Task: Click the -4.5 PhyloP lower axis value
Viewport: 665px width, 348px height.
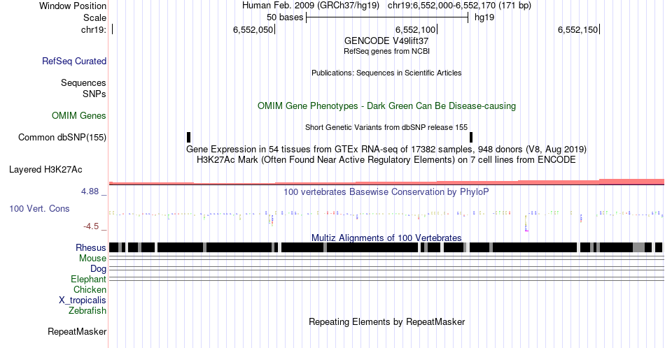Action: tap(91, 226)
